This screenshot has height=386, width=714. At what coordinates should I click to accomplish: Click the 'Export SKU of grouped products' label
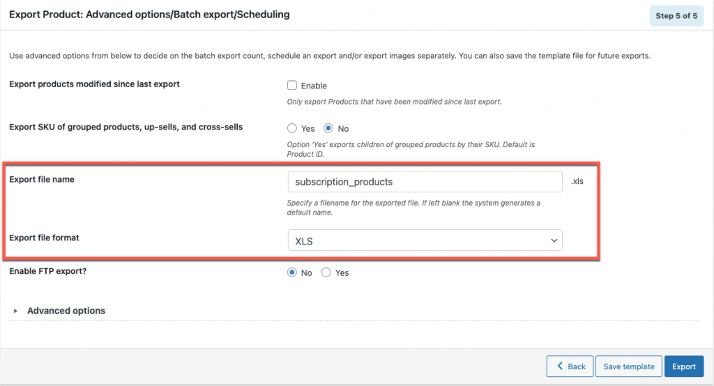coord(126,127)
